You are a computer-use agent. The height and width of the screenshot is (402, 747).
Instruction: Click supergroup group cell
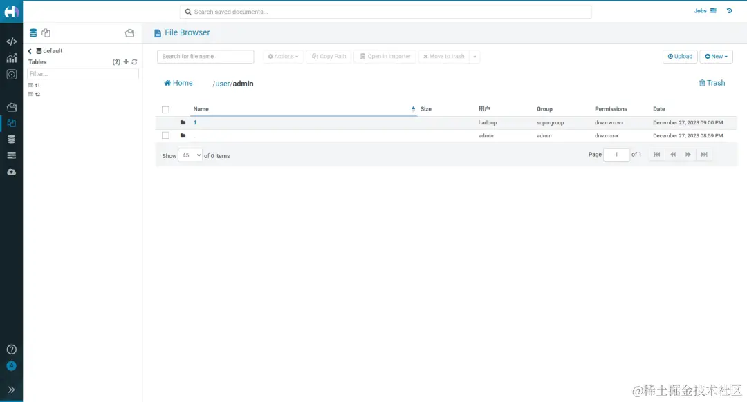click(551, 123)
